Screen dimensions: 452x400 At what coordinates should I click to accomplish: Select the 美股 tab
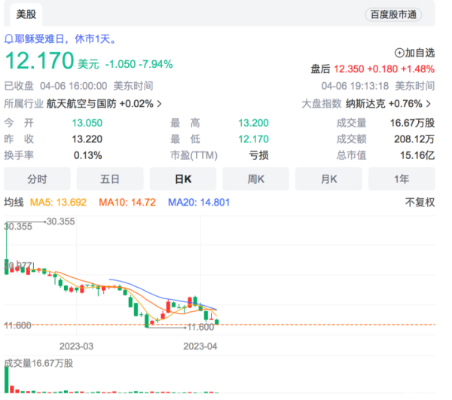pos(25,14)
